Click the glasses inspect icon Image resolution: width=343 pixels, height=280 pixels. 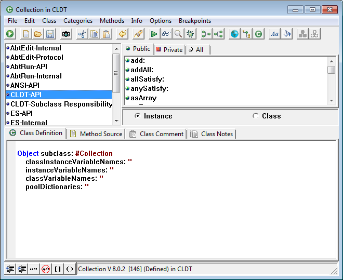coord(166,34)
